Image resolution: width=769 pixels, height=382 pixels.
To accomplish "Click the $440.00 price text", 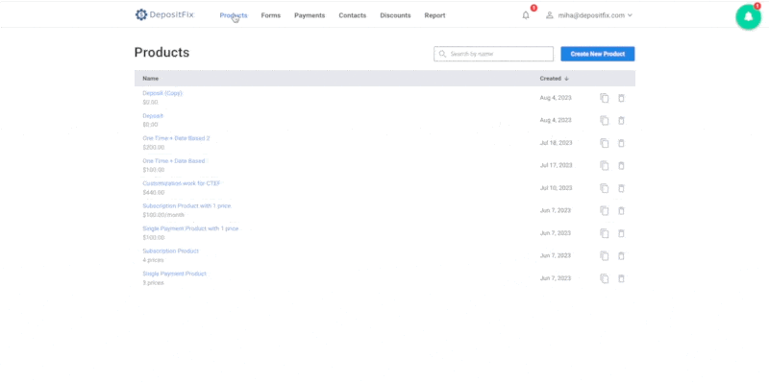I will pyautogui.click(x=154, y=193).
